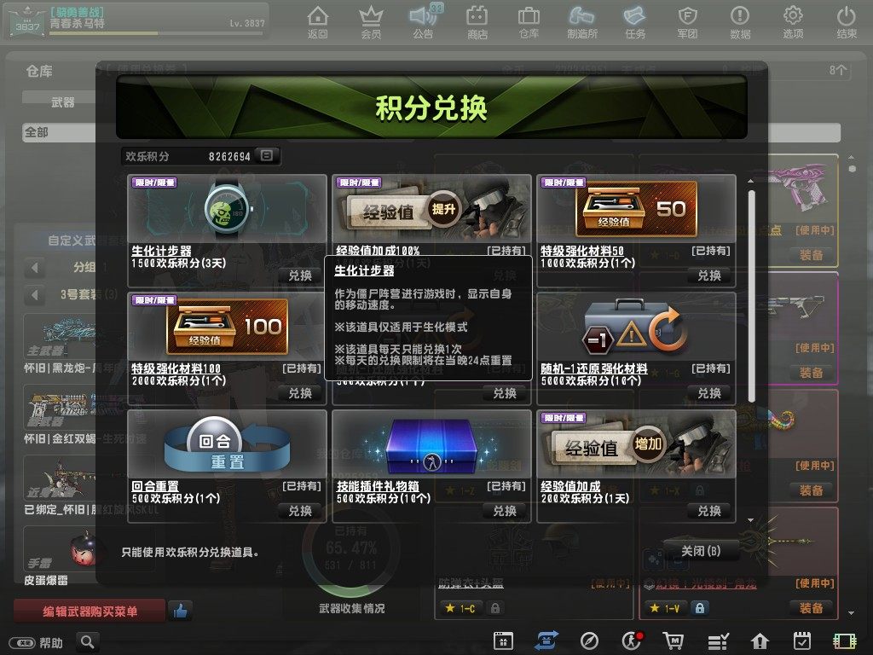
Task: Click the running figure icon with red dot
Action: (632, 641)
